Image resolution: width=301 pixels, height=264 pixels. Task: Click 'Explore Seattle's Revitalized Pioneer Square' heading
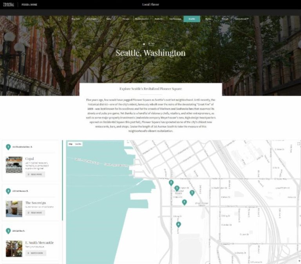click(150, 89)
